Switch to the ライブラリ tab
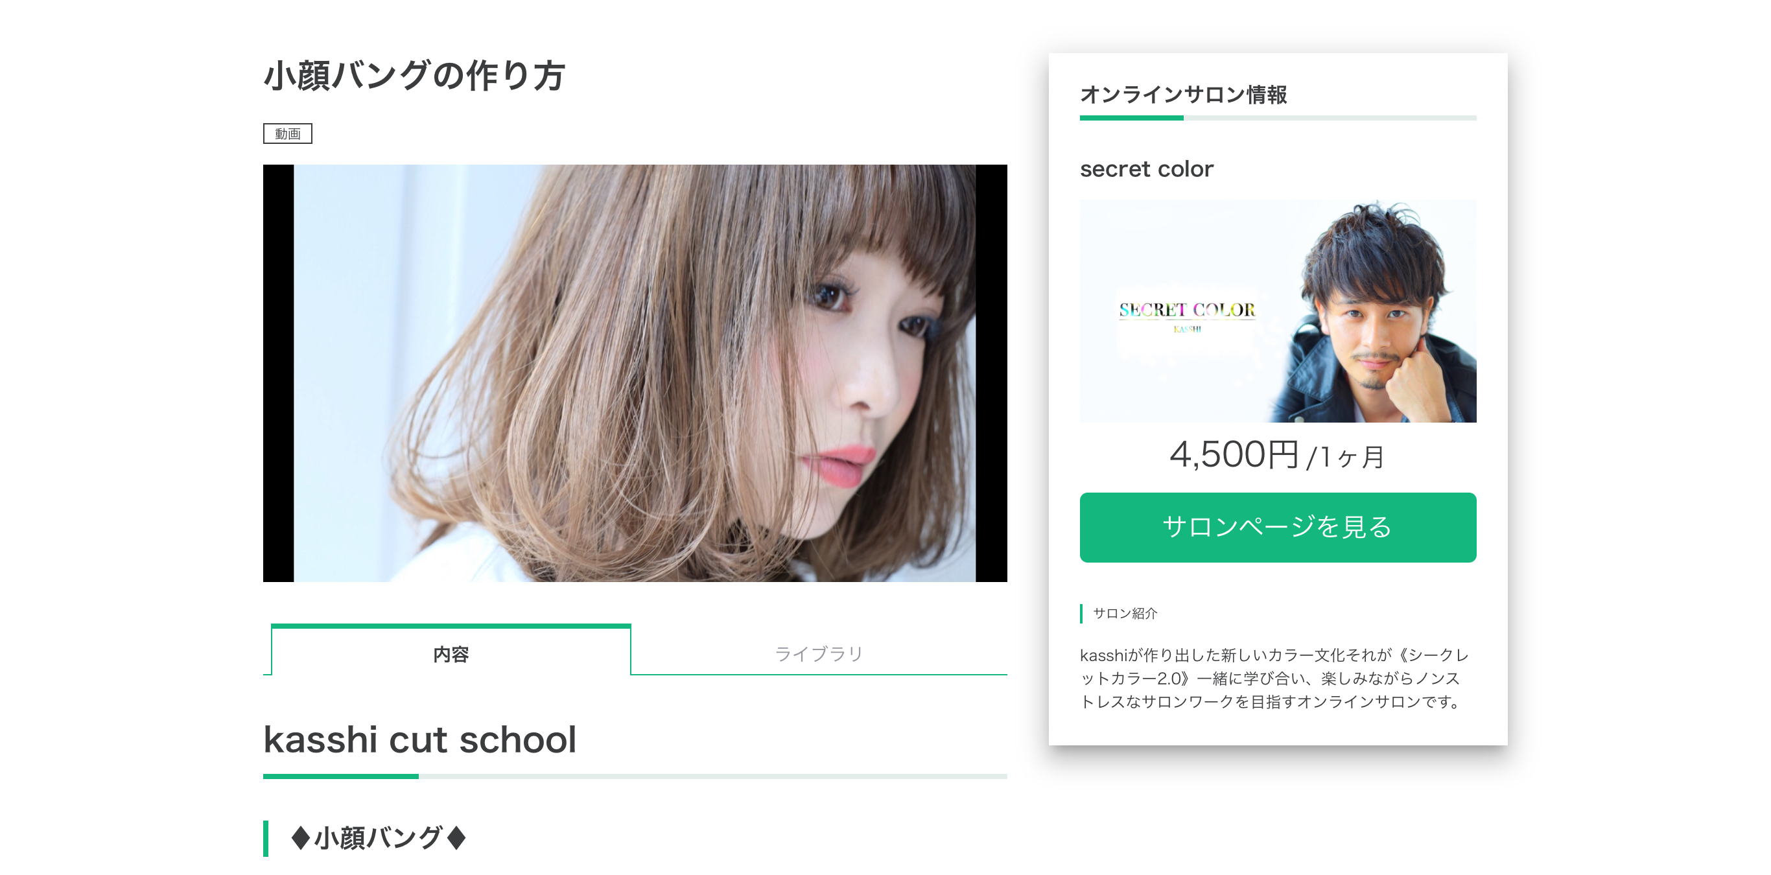 pos(819,653)
